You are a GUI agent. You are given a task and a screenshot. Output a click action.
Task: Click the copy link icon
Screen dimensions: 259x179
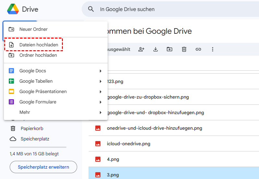[198, 49]
